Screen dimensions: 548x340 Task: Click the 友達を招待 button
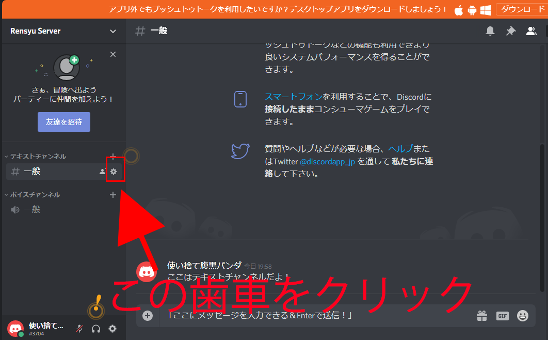[x=64, y=122]
